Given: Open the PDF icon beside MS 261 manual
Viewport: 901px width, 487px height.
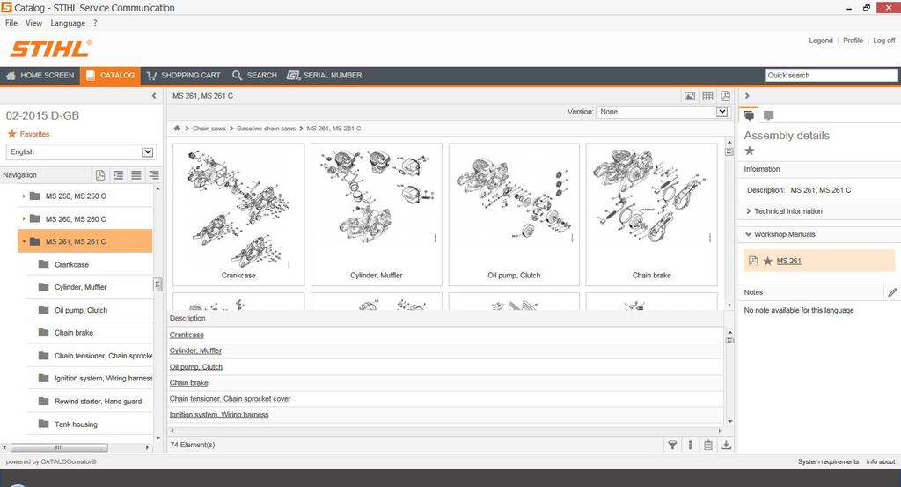Looking at the screenshot, I should point(753,261).
